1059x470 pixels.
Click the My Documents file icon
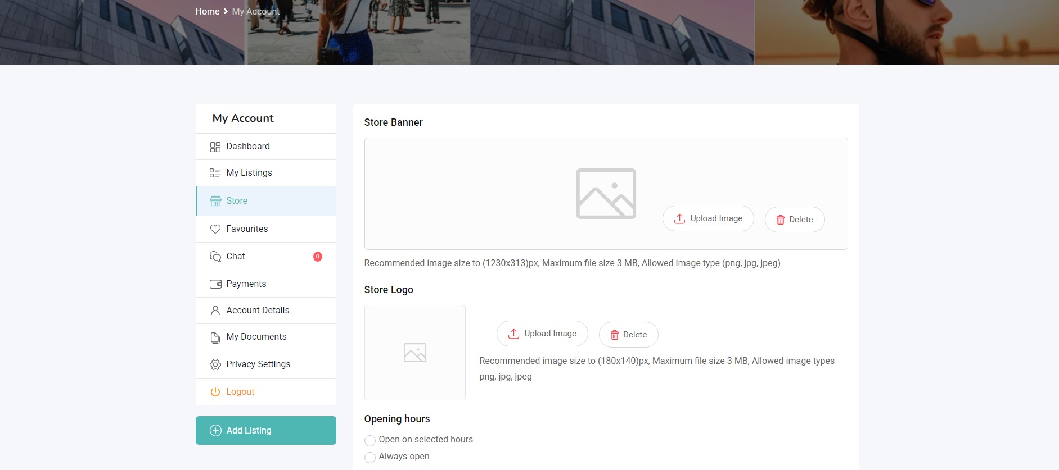215,337
